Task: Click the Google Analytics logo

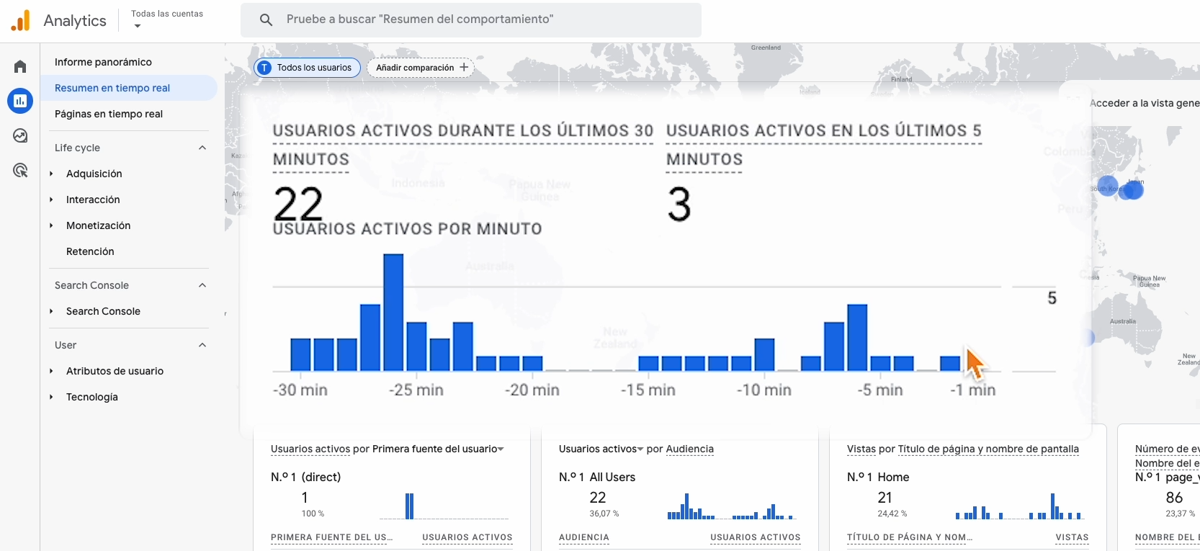Action: [x=21, y=20]
